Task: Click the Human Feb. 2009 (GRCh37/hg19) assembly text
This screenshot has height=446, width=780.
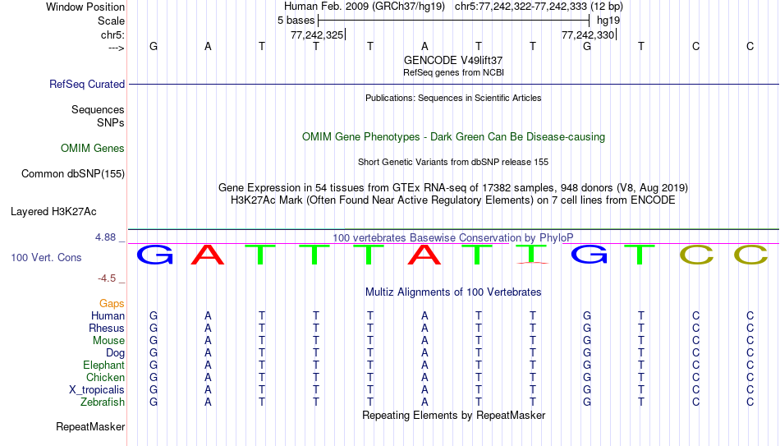Action: point(364,7)
